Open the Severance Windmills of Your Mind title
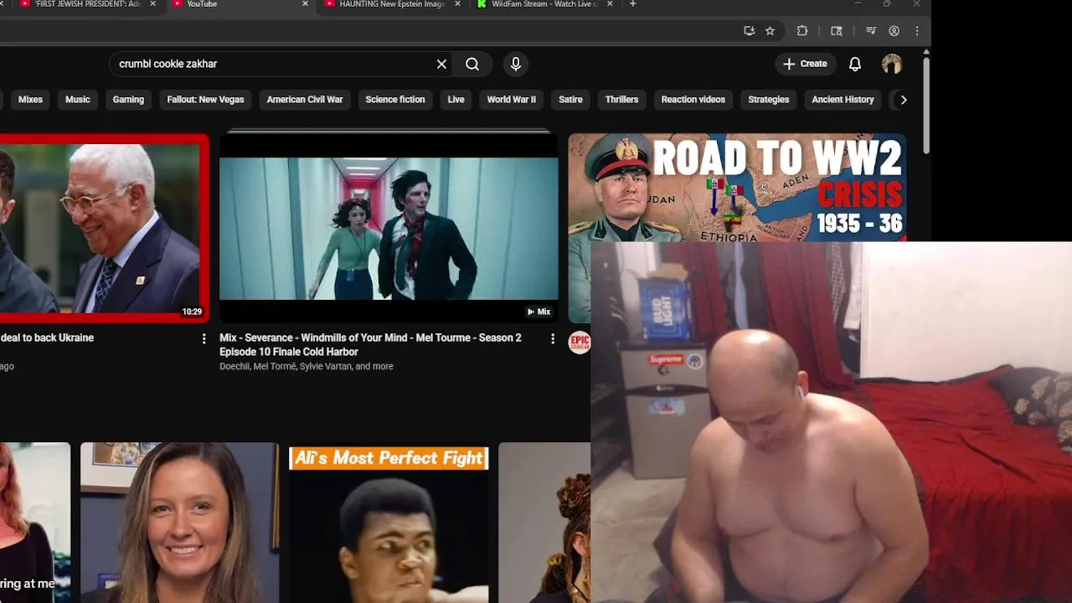1072x603 pixels. (370, 345)
